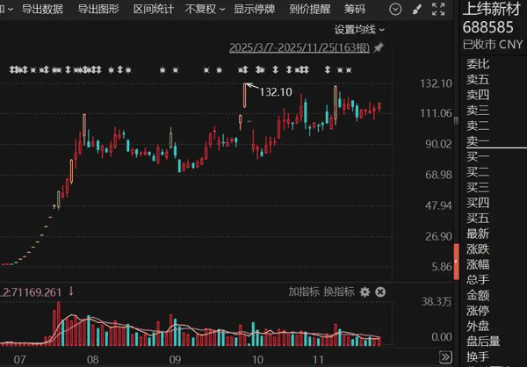Image resolution: width=527 pixels, height=367 pixels.
Task: Open 到价提醒 price alert
Action: click(310, 10)
